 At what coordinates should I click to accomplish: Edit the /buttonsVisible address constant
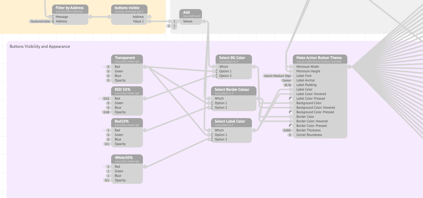(40, 21)
